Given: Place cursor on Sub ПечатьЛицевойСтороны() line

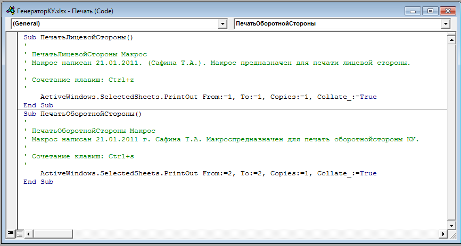Looking at the screenshot, I should pyautogui.click(x=78, y=37).
